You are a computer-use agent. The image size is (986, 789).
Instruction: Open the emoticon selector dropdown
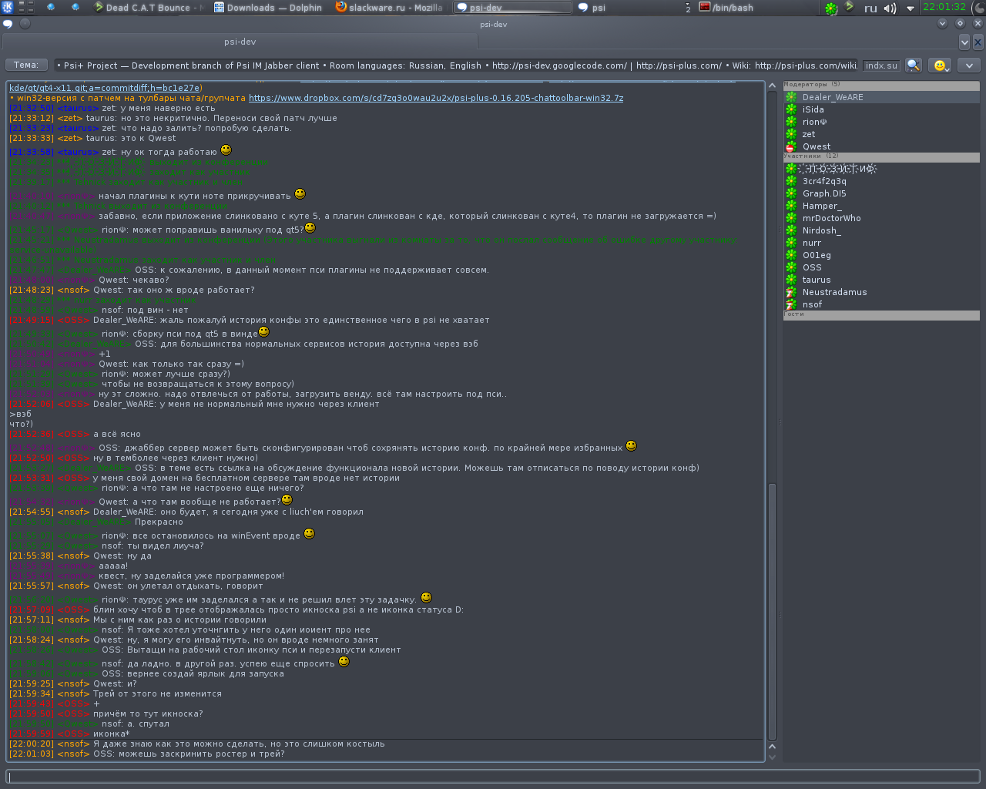point(941,65)
